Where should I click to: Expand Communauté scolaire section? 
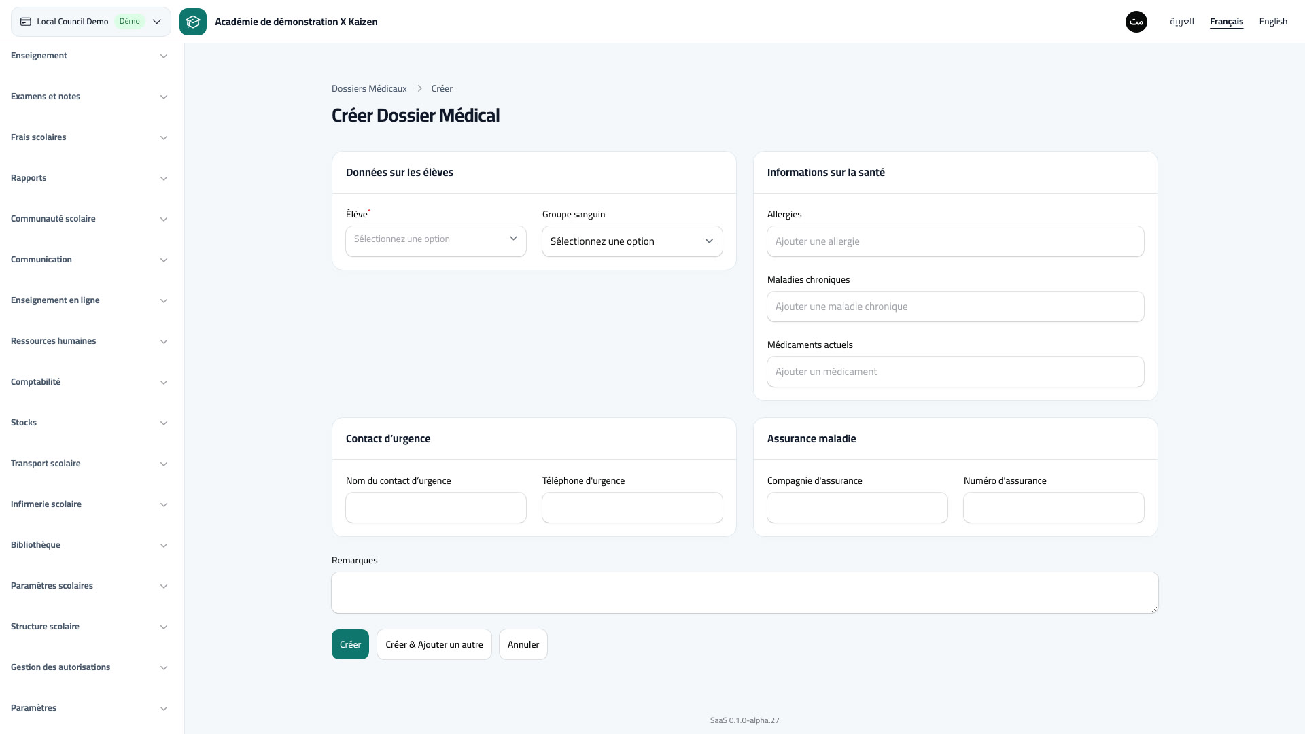click(x=89, y=219)
